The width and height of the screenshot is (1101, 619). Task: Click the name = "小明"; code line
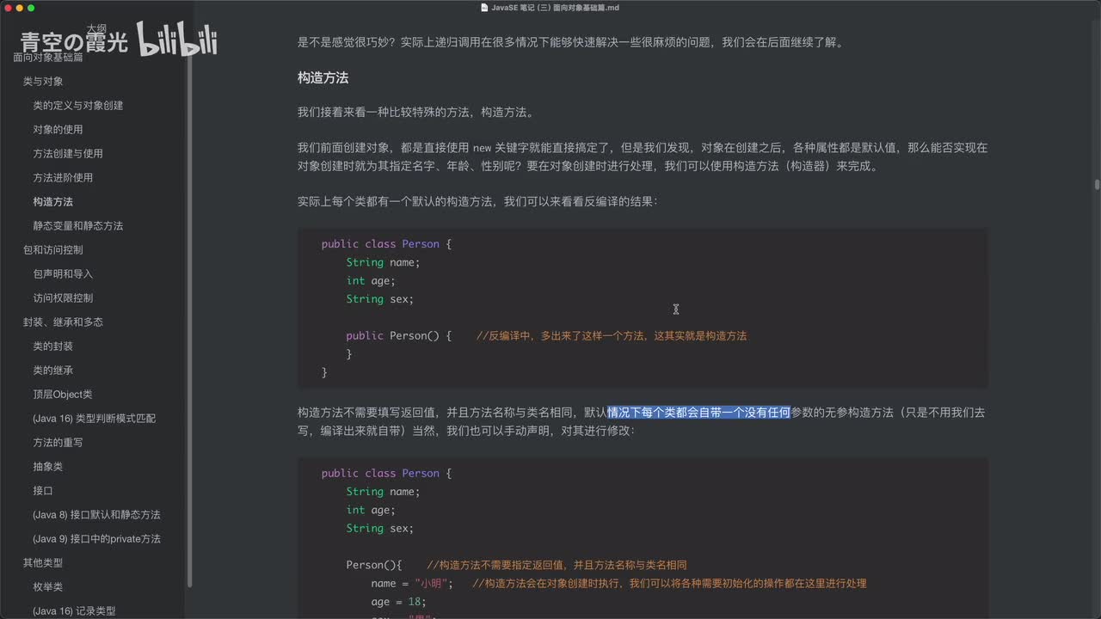[412, 584]
